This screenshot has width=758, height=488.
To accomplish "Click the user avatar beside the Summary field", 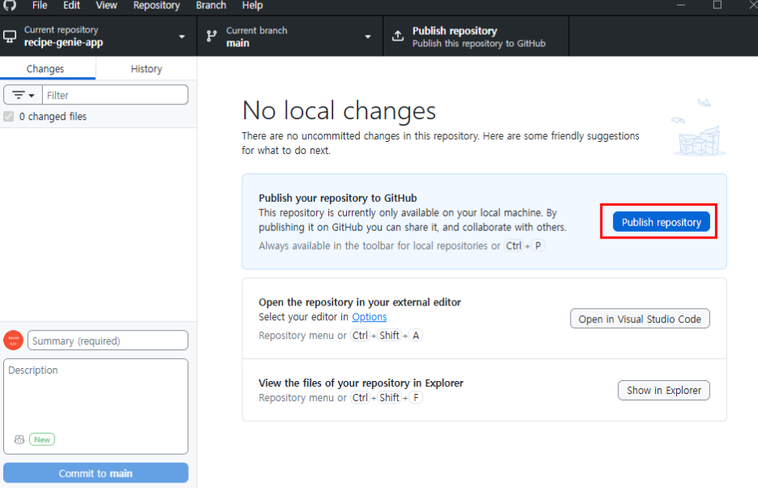I will click(x=13, y=340).
